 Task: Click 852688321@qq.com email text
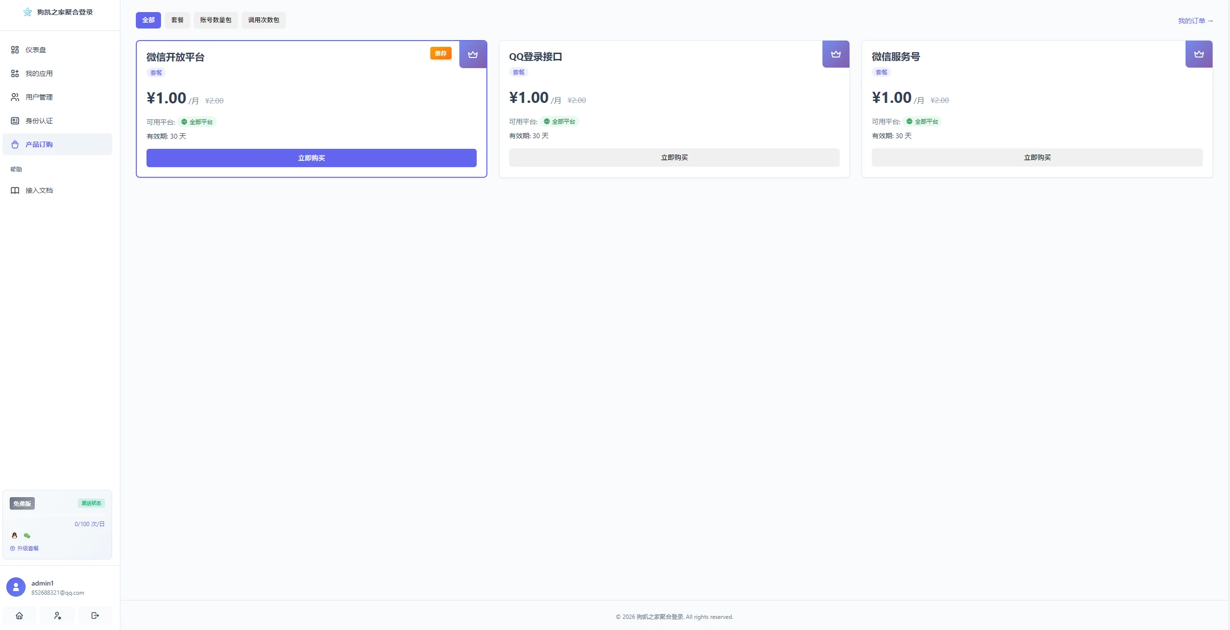tap(58, 593)
